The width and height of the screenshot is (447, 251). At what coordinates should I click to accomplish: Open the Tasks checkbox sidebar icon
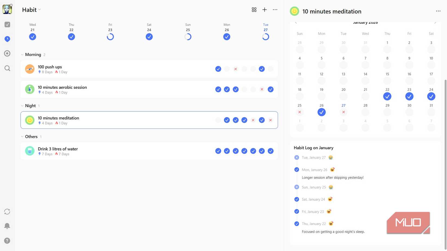[7, 25]
